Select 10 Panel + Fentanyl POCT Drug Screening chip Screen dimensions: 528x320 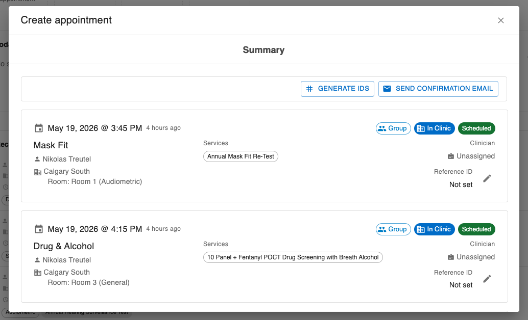point(293,257)
